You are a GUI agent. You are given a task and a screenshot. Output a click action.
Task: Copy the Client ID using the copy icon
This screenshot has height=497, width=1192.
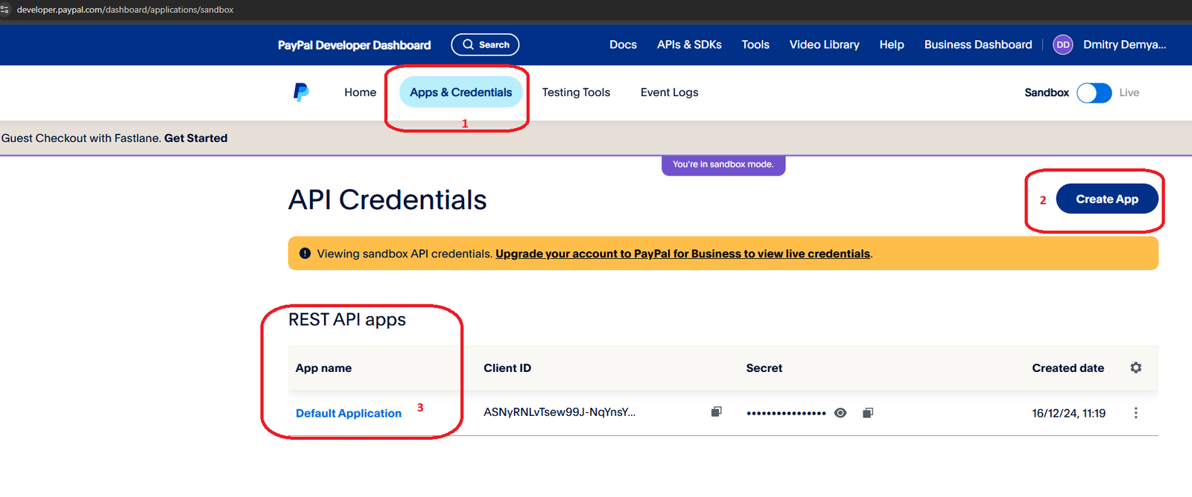[x=715, y=411]
